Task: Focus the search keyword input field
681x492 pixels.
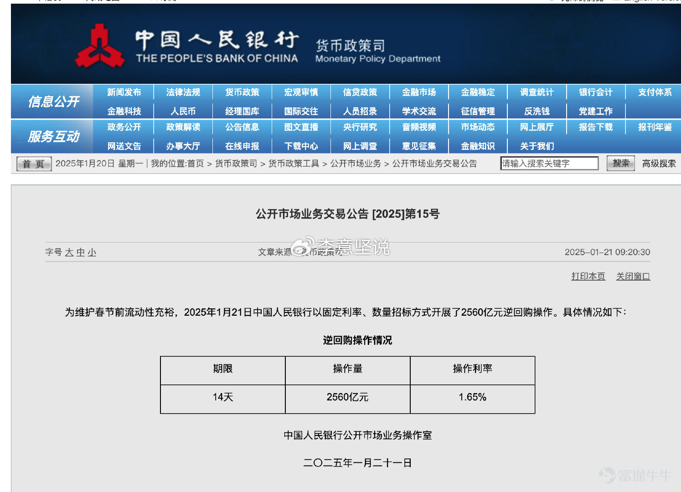Action: coord(549,164)
